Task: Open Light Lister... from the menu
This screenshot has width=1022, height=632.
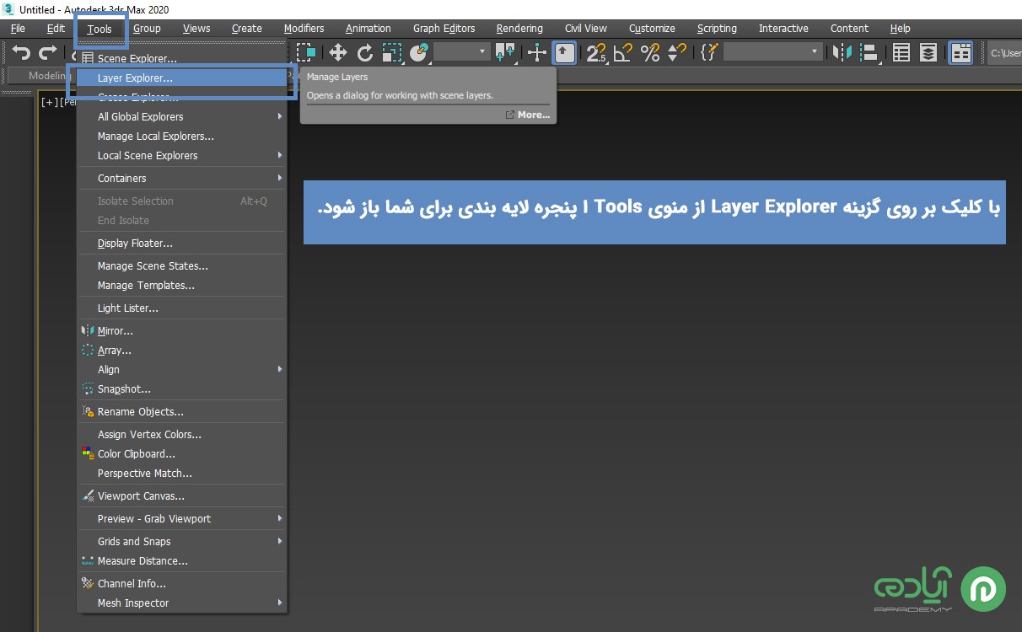Action: (x=182, y=308)
